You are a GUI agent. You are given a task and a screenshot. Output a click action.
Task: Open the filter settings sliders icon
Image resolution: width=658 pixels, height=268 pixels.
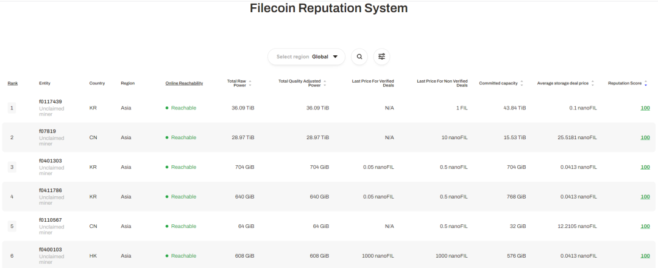381,57
